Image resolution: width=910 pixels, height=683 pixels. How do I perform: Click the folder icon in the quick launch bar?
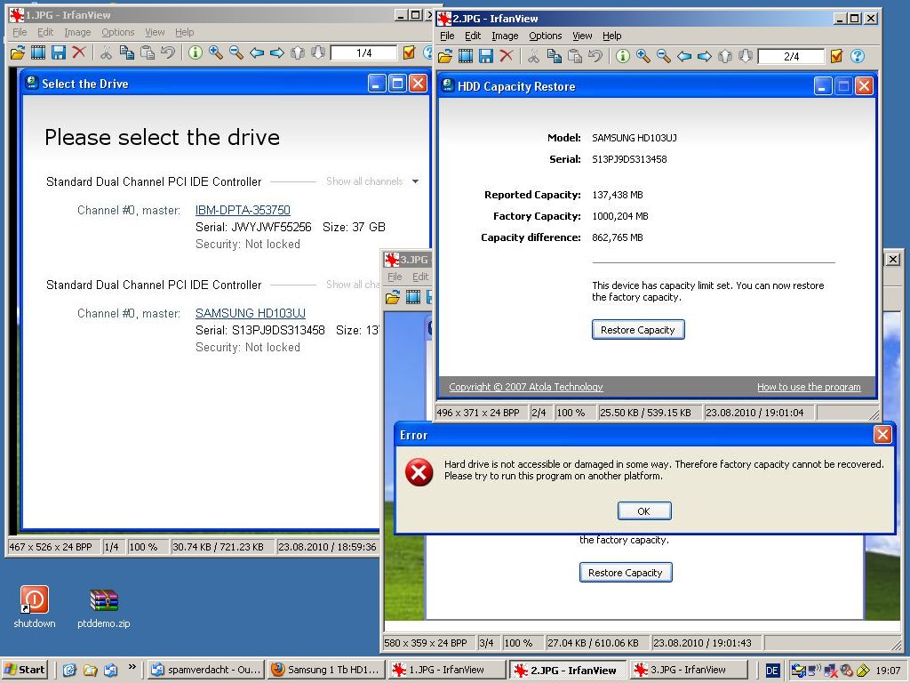[x=90, y=670]
